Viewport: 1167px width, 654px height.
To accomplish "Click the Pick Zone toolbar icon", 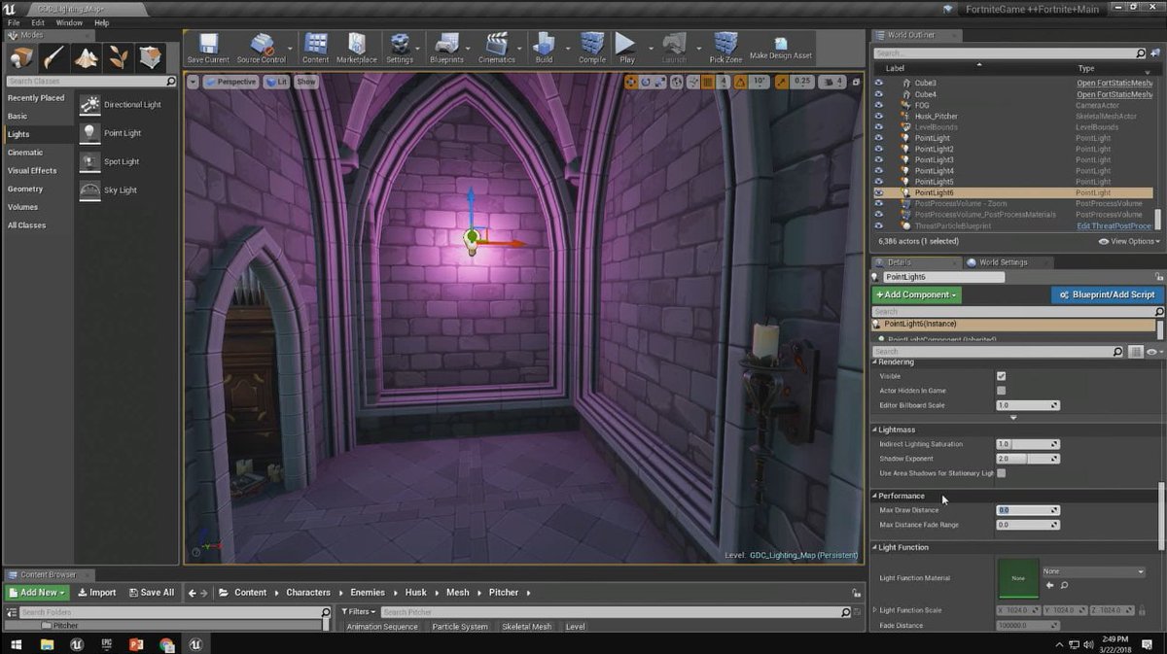I will tap(725, 47).
